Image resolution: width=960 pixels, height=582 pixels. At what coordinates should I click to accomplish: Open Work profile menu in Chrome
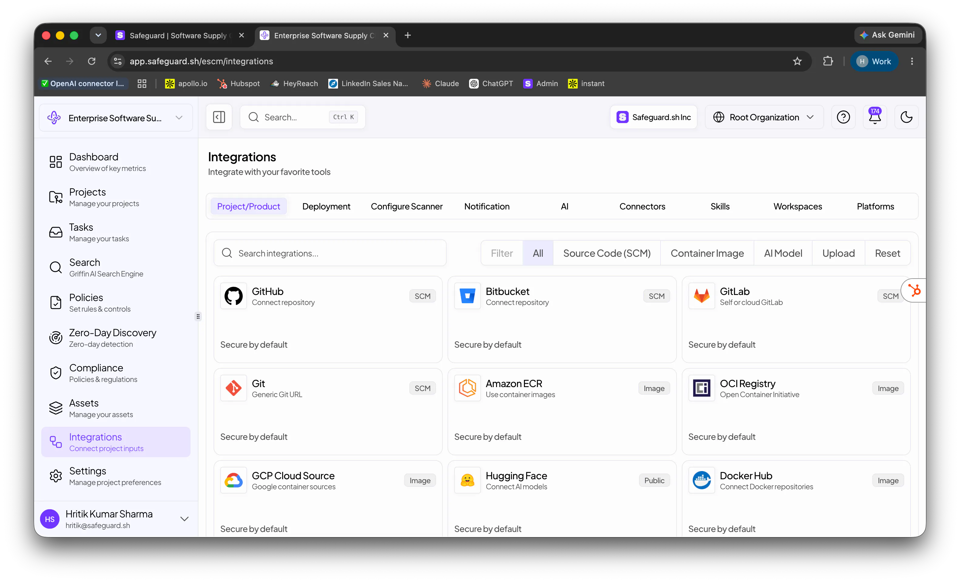pos(874,61)
